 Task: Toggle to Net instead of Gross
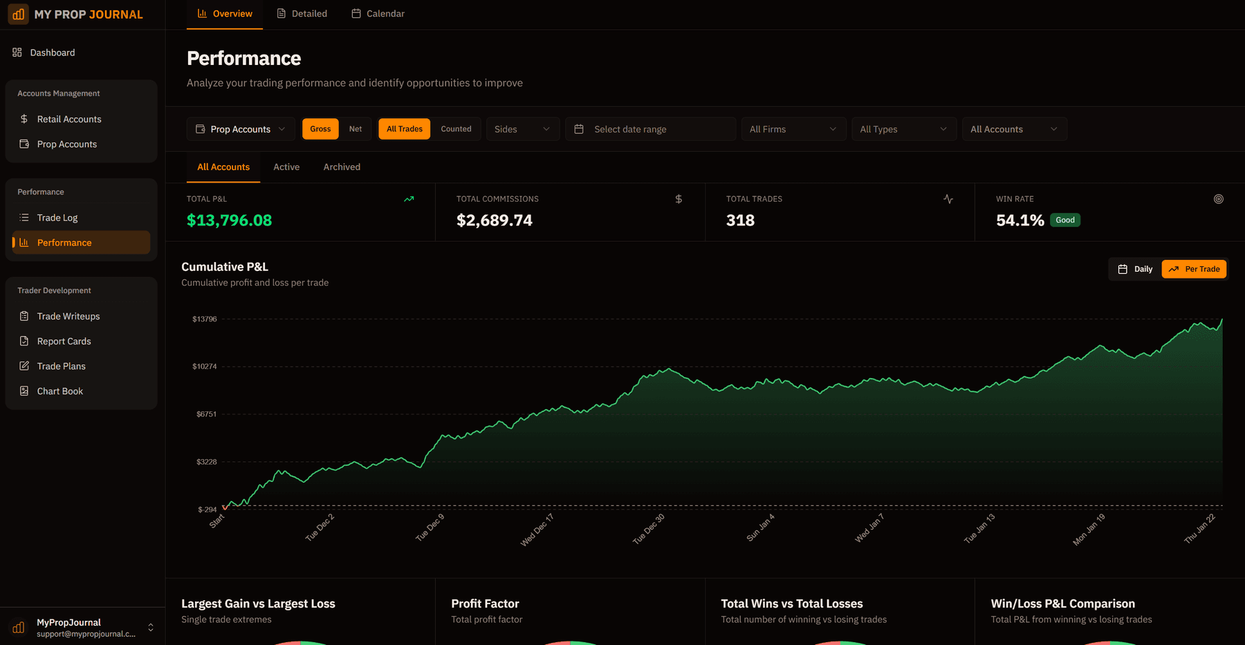pyautogui.click(x=356, y=129)
